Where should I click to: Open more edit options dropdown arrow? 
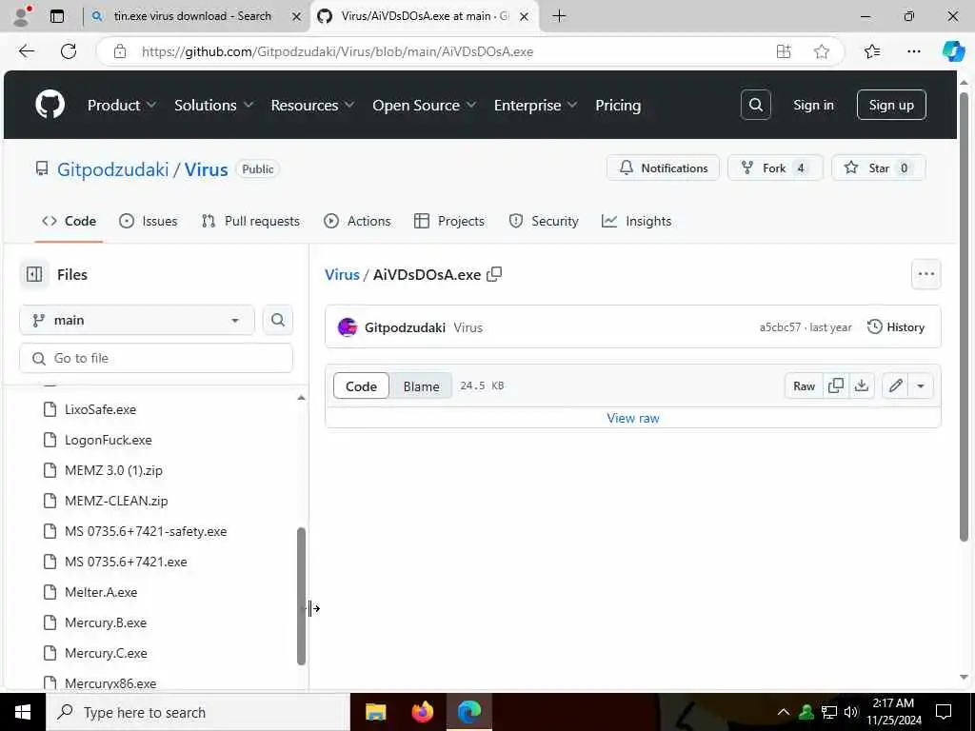click(x=921, y=386)
